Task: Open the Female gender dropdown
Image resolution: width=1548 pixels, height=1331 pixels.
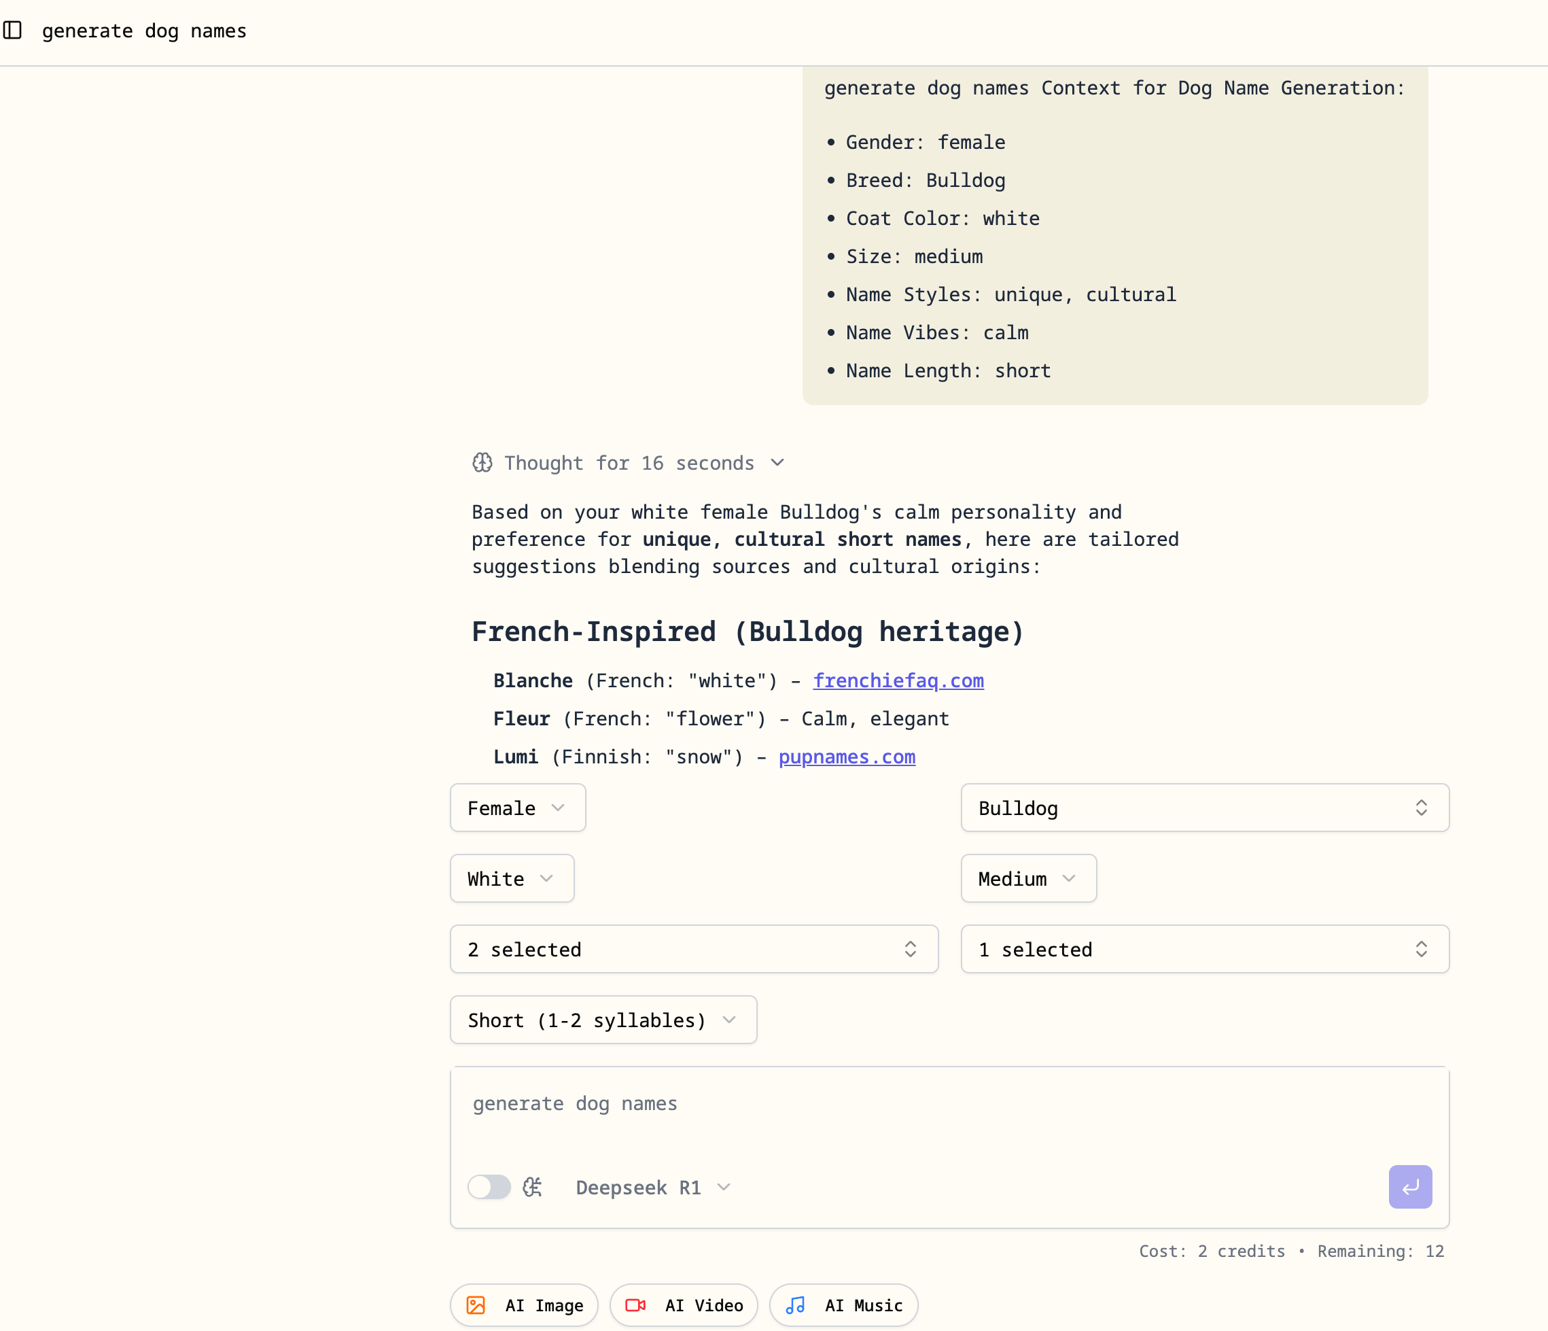Action: [x=517, y=808]
